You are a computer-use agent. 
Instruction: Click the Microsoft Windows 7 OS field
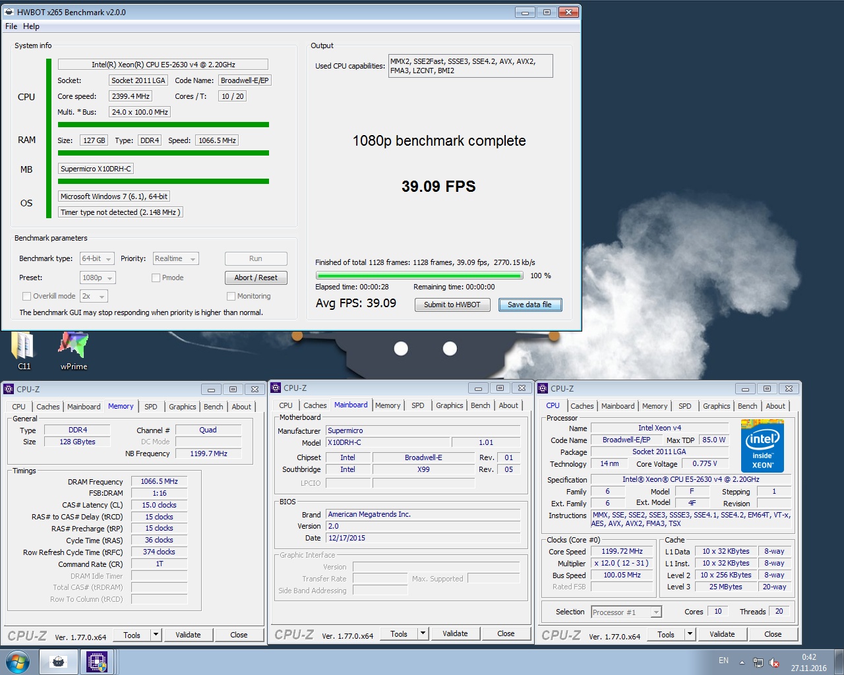pos(114,196)
